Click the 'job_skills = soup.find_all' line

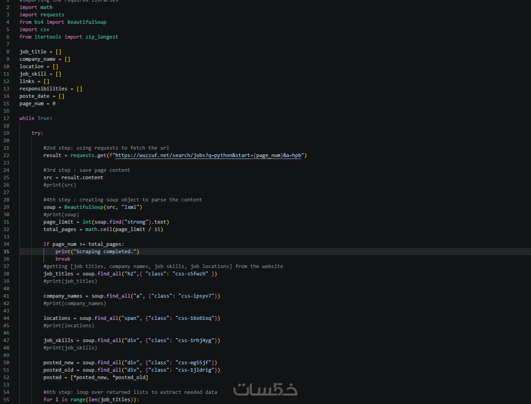(x=132, y=340)
